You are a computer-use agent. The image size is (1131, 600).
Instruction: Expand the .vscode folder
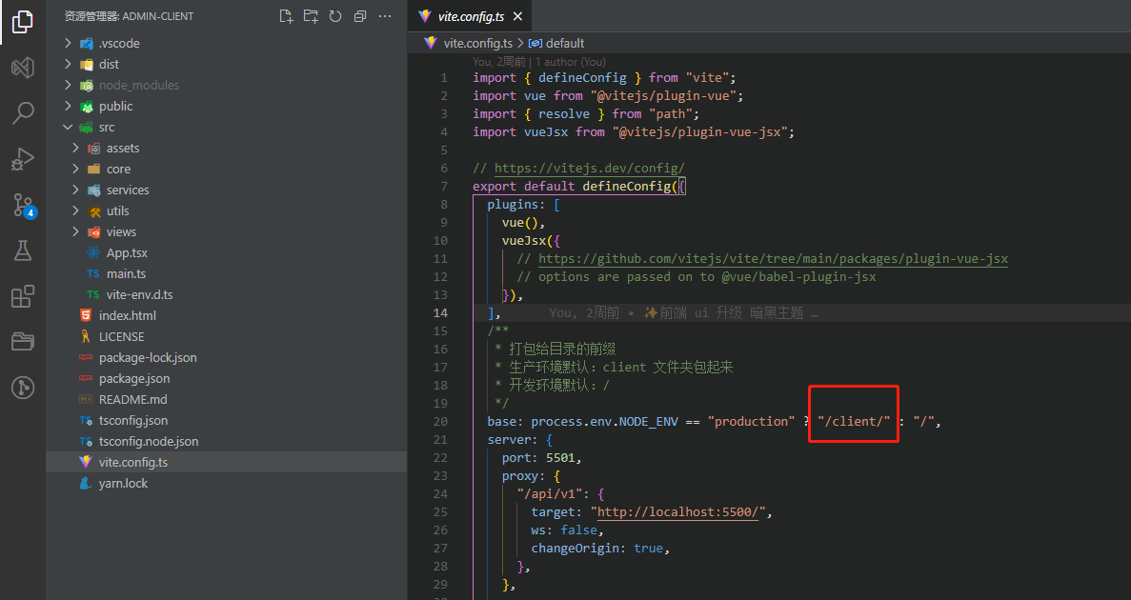coord(119,43)
